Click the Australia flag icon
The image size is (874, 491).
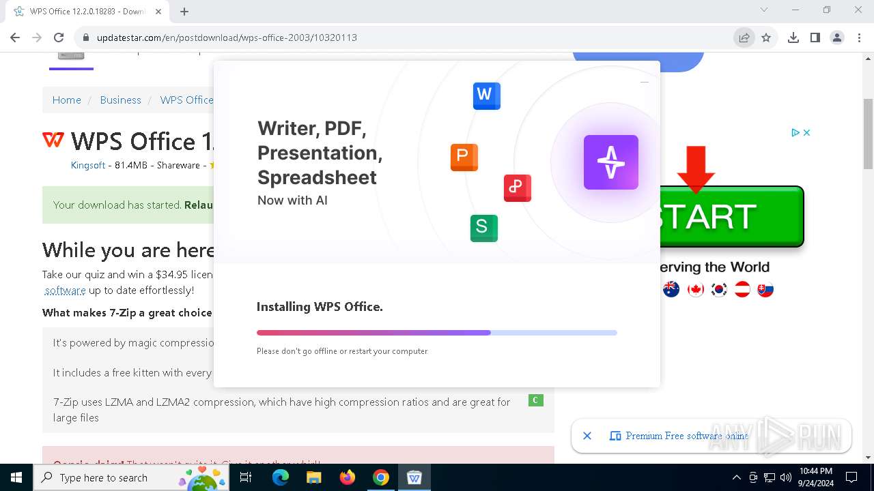coord(671,289)
